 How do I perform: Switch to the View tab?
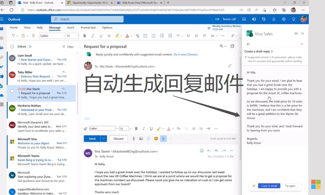(27, 27)
